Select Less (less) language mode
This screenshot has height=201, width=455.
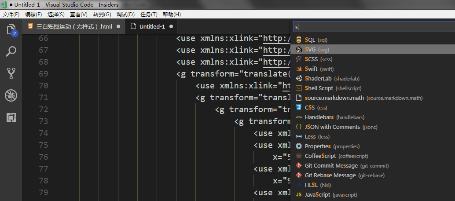pyautogui.click(x=373, y=136)
